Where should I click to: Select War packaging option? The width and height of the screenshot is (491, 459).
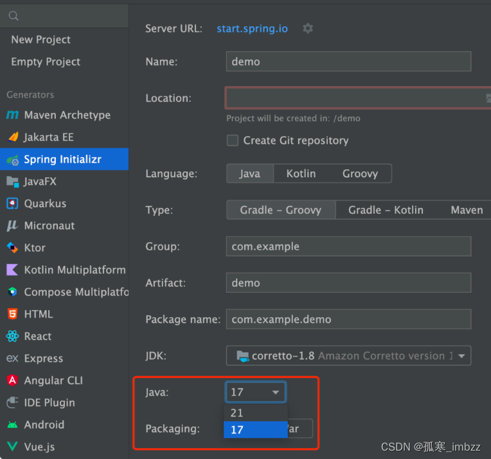pyautogui.click(x=299, y=429)
